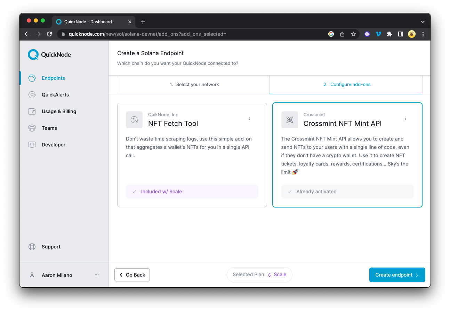Open the Support link
Screen dimensions: 450x313
(51, 247)
